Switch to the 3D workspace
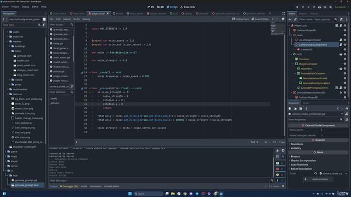351x197 pixels. (x=160, y=7)
